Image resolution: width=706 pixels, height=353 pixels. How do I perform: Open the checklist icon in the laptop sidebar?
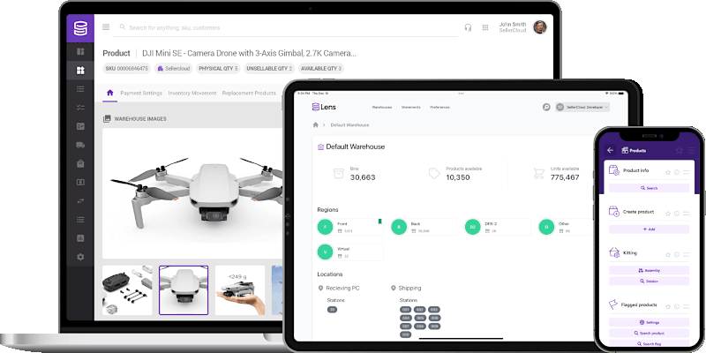[x=80, y=108]
